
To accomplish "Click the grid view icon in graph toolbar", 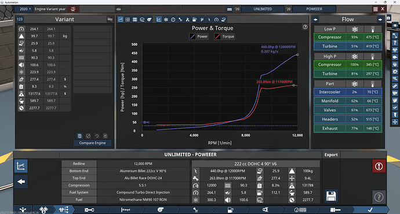I will [128, 19].
